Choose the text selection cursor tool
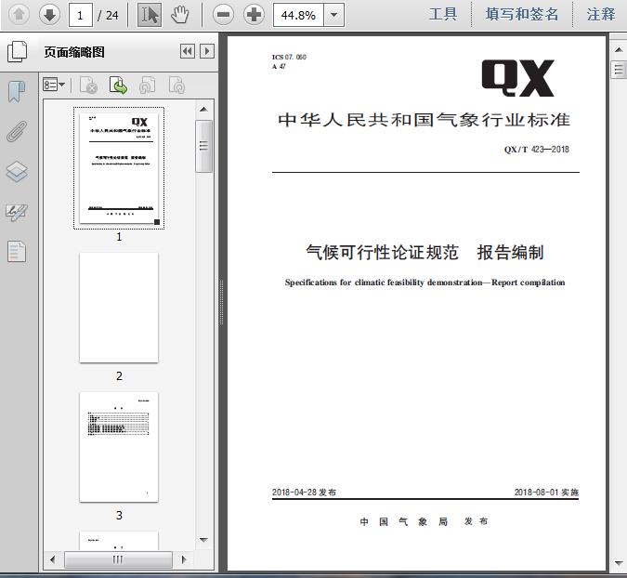627x578 pixels. pyautogui.click(x=150, y=15)
